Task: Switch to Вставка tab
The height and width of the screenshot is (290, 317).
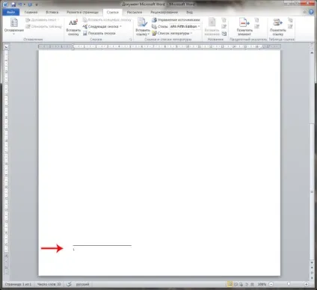Action: coord(52,12)
